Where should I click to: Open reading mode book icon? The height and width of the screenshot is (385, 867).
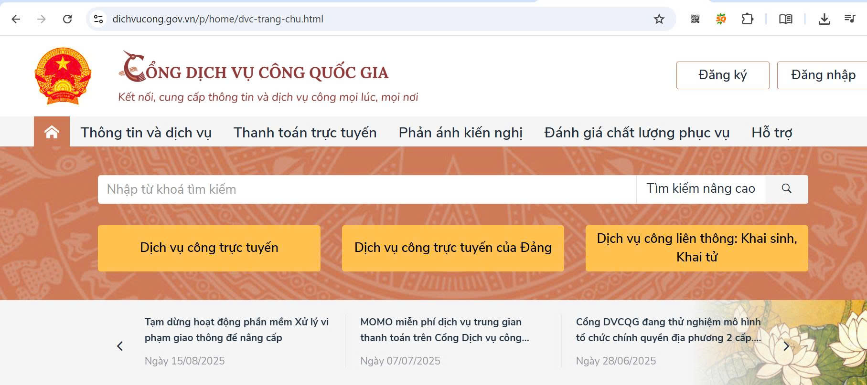click(x=785, y=19)
